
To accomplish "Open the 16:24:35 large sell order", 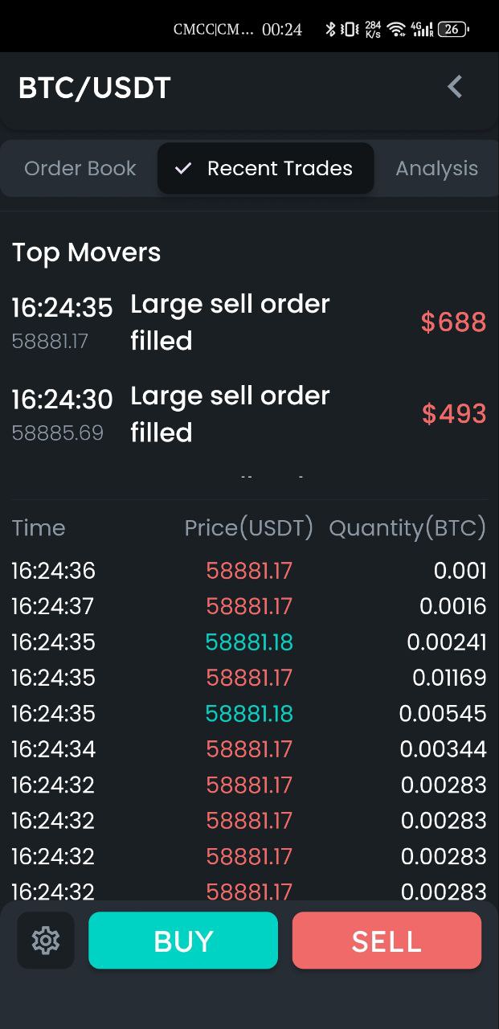I will coord(230,322).
